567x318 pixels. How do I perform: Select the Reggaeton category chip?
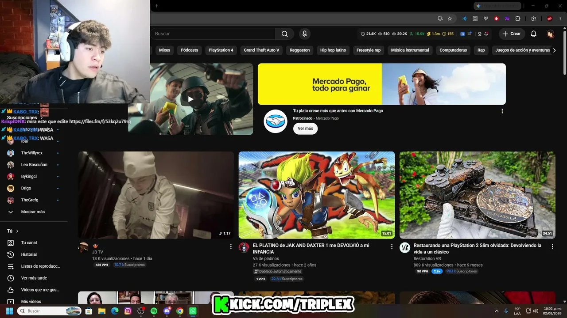(300, 50)
